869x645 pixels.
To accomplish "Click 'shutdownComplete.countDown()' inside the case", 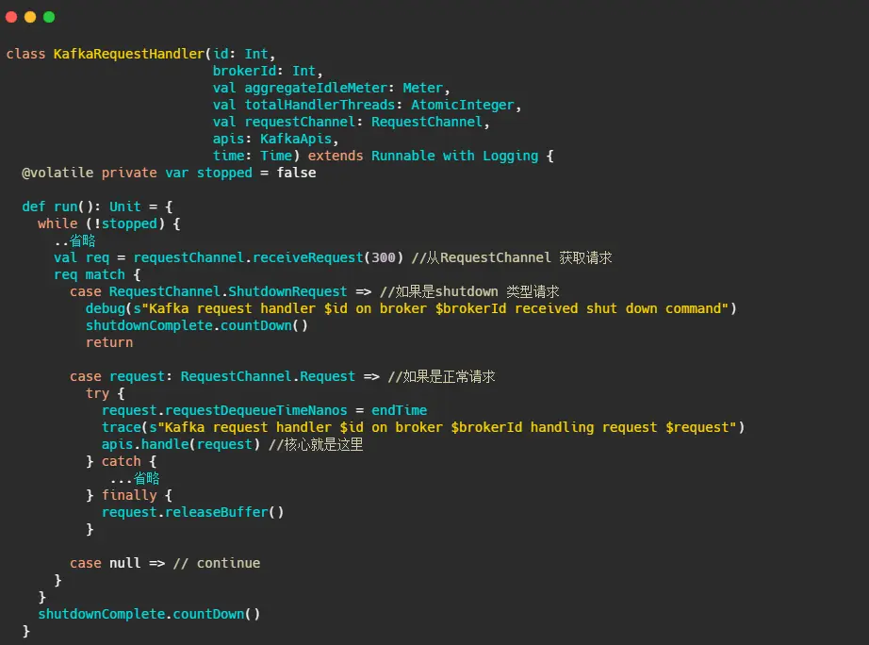I will [196, 325].
